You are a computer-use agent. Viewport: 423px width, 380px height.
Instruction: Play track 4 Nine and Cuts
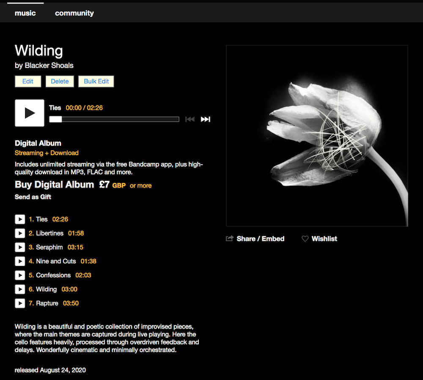(20, 261)
